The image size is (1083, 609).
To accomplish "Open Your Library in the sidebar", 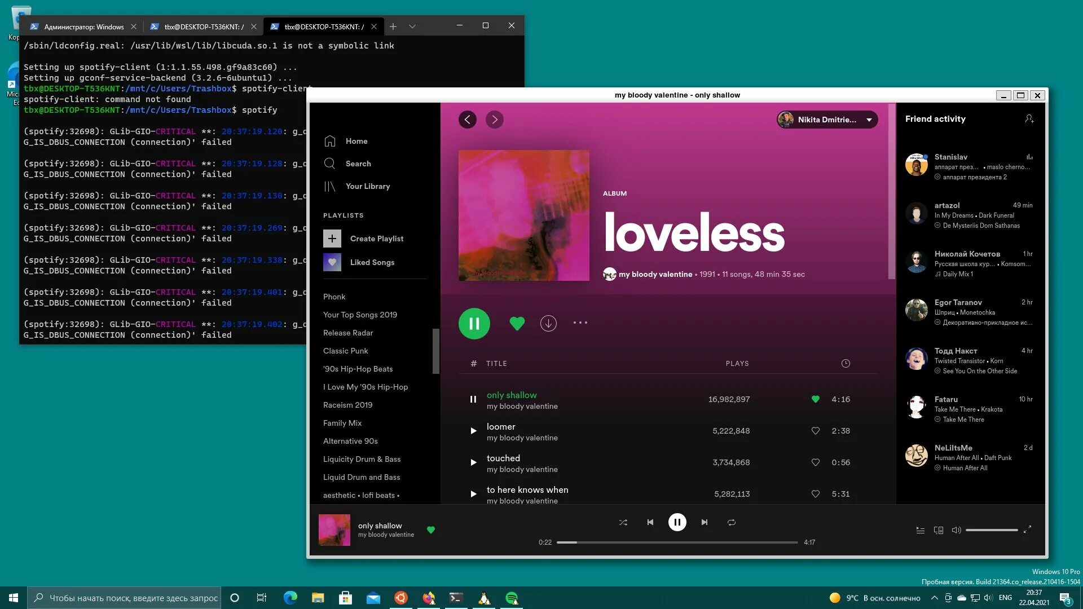I will point(367,186).
